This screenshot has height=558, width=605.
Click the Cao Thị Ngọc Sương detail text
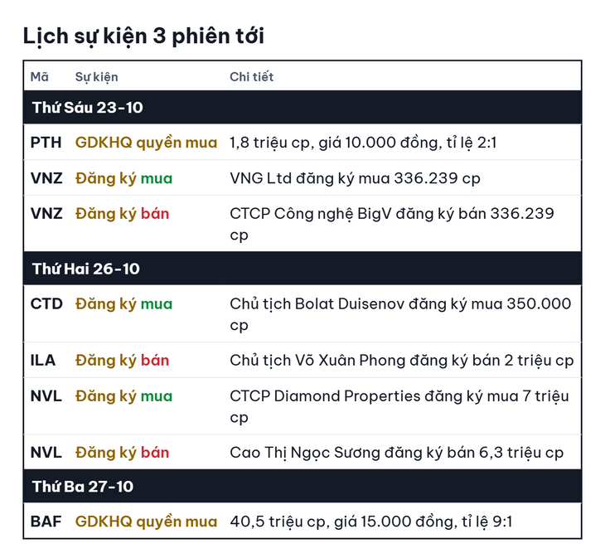397,453
